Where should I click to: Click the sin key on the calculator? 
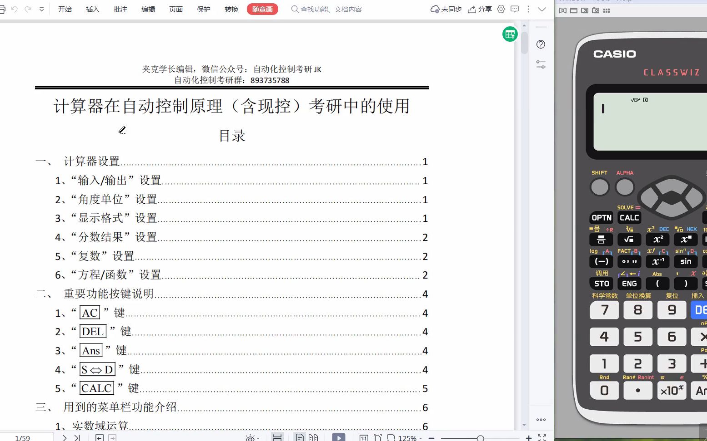[x=686, y=261]
